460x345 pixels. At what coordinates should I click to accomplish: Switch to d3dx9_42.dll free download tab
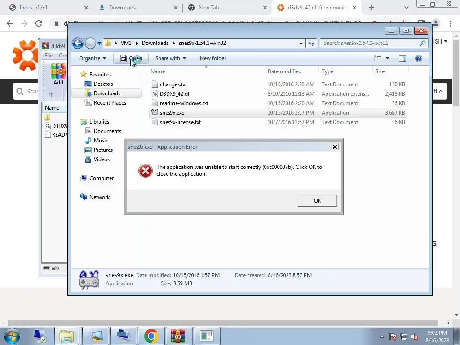pyautogui.click(x=317, y=8)
